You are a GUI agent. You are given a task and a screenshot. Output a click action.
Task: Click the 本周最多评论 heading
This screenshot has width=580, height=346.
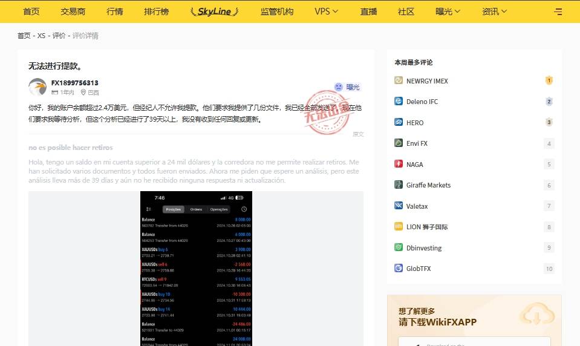pyautogui.click(x=414, y=62)
